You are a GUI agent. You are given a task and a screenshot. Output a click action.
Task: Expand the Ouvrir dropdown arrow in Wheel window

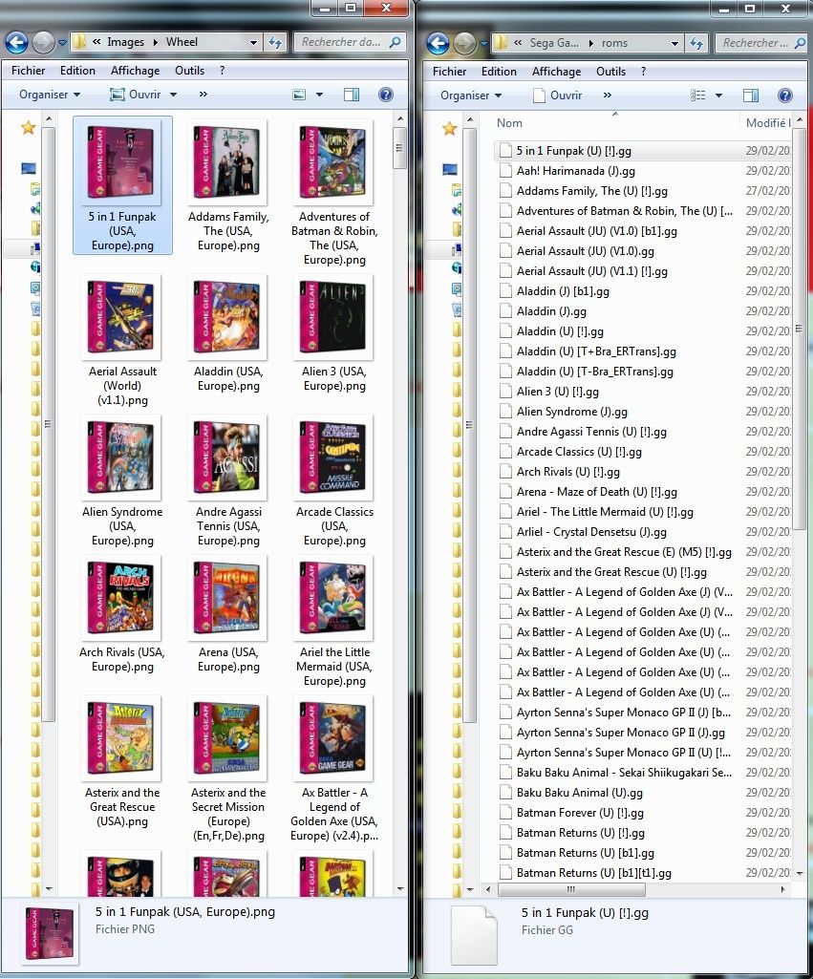click(x=173, y=95)
